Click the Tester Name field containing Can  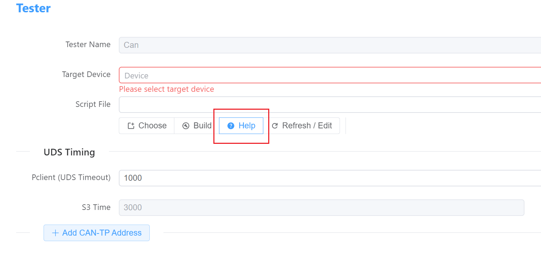[x=330, y=45]
